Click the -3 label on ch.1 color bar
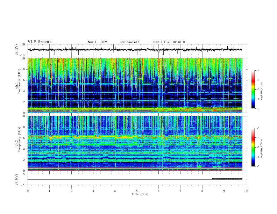Image resolution: width=277 pixels, height=214 pixels. click(258, 70)
